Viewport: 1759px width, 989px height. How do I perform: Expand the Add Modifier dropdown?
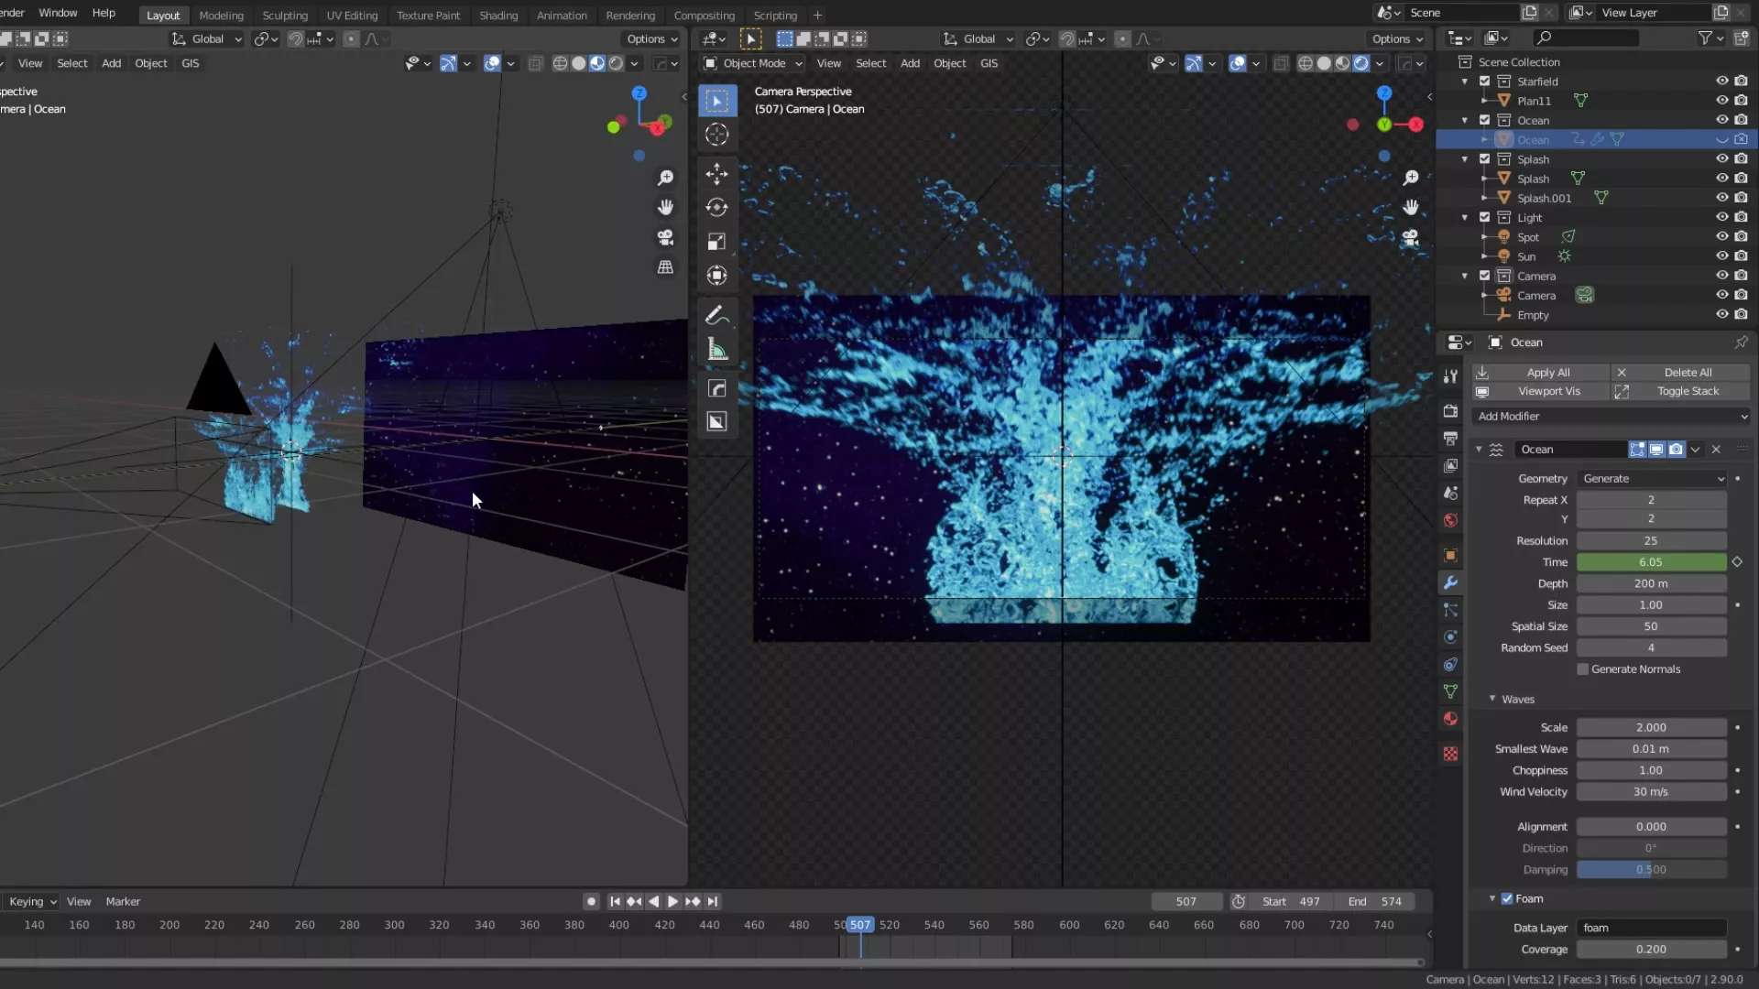click(1611, 417)
